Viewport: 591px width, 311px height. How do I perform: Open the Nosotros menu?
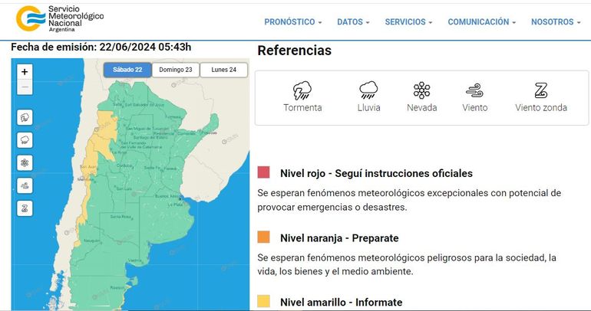tap(556, 22)
